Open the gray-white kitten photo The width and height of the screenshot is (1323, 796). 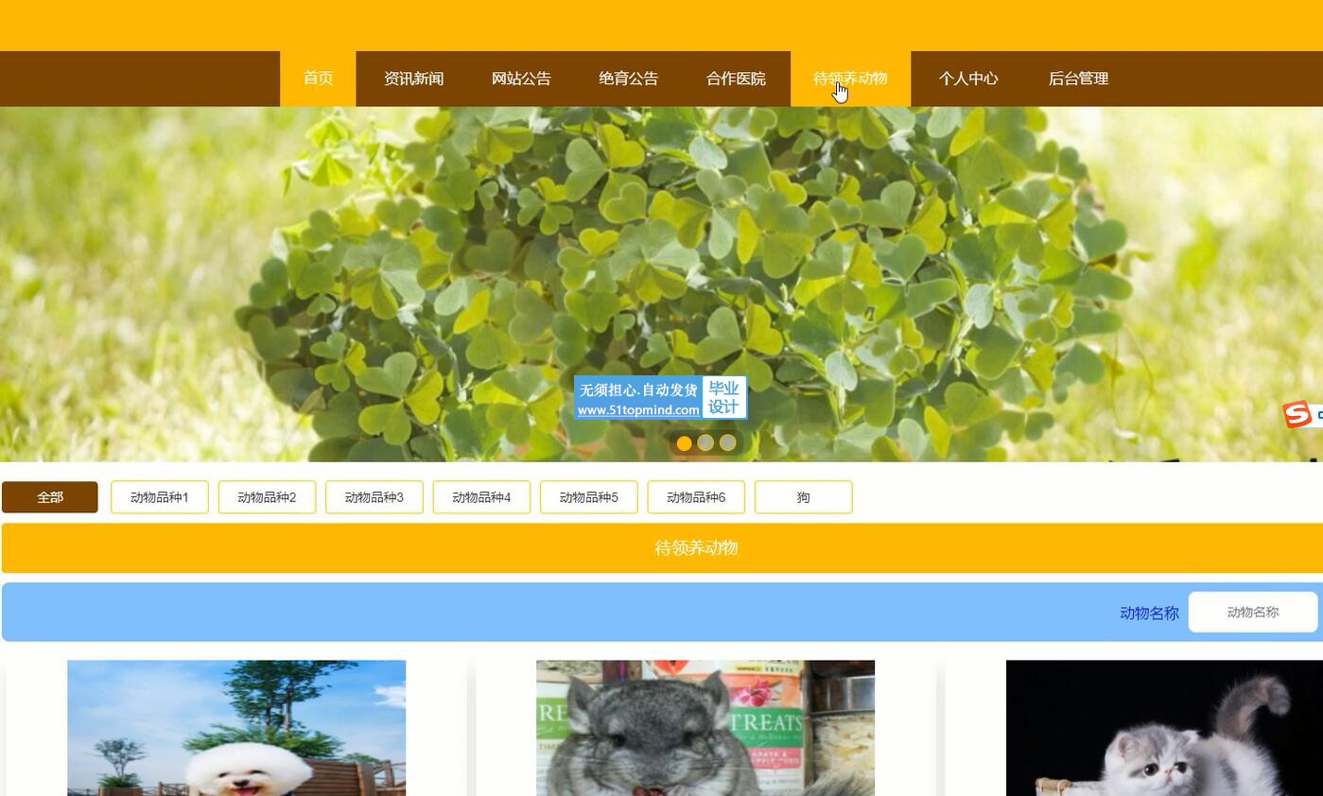pos(1164,728)
